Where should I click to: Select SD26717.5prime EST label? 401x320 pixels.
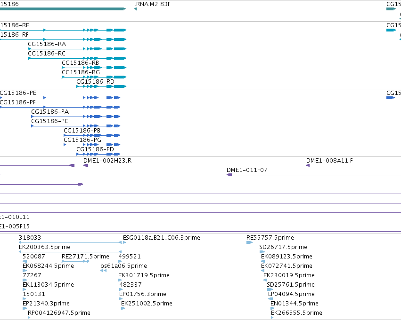coord(283,247)
